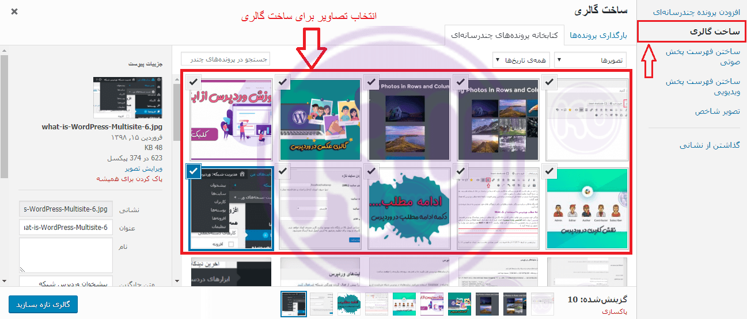Click the details panel scrollbar down arrow

(5, 282)
